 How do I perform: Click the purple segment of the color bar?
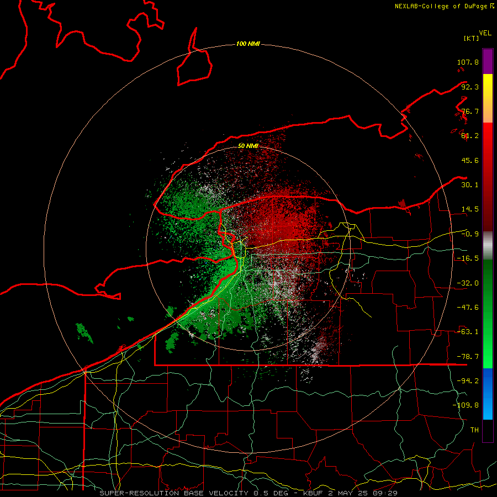[488, 61]
